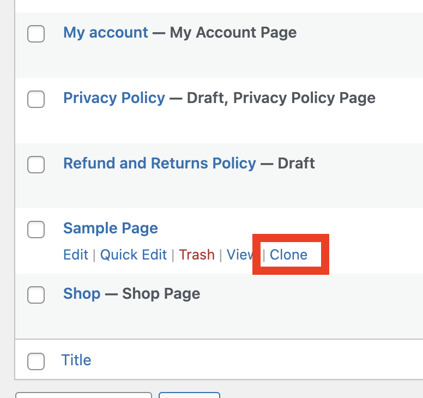Click Edit under Sample Page
The image size is (423, 398).
[76, 255]
